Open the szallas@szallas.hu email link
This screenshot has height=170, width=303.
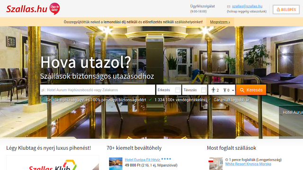[247, 6]
